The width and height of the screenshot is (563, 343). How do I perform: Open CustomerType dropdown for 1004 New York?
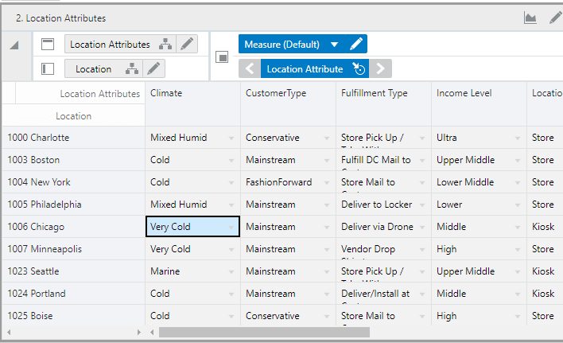(327, 182)
